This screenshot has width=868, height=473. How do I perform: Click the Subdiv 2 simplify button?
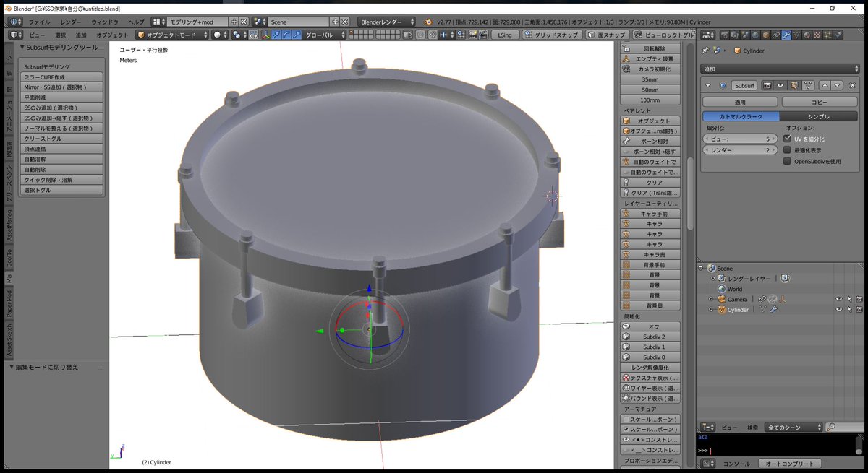pyautogui.click(x=651, y=337)
